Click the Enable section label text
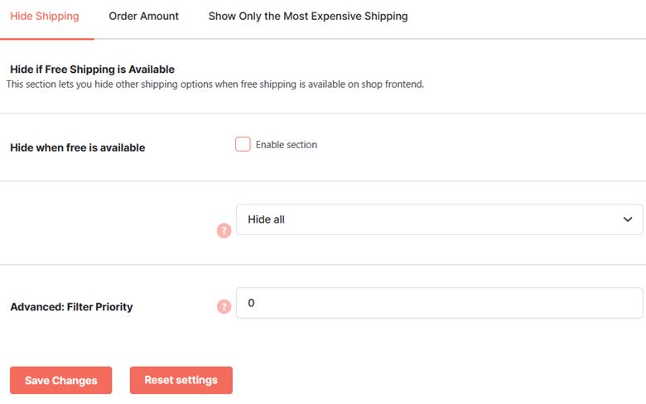Image resolution: width=646 pixels, height=404 pixels. pyautogui.click(x=287, y=145)
